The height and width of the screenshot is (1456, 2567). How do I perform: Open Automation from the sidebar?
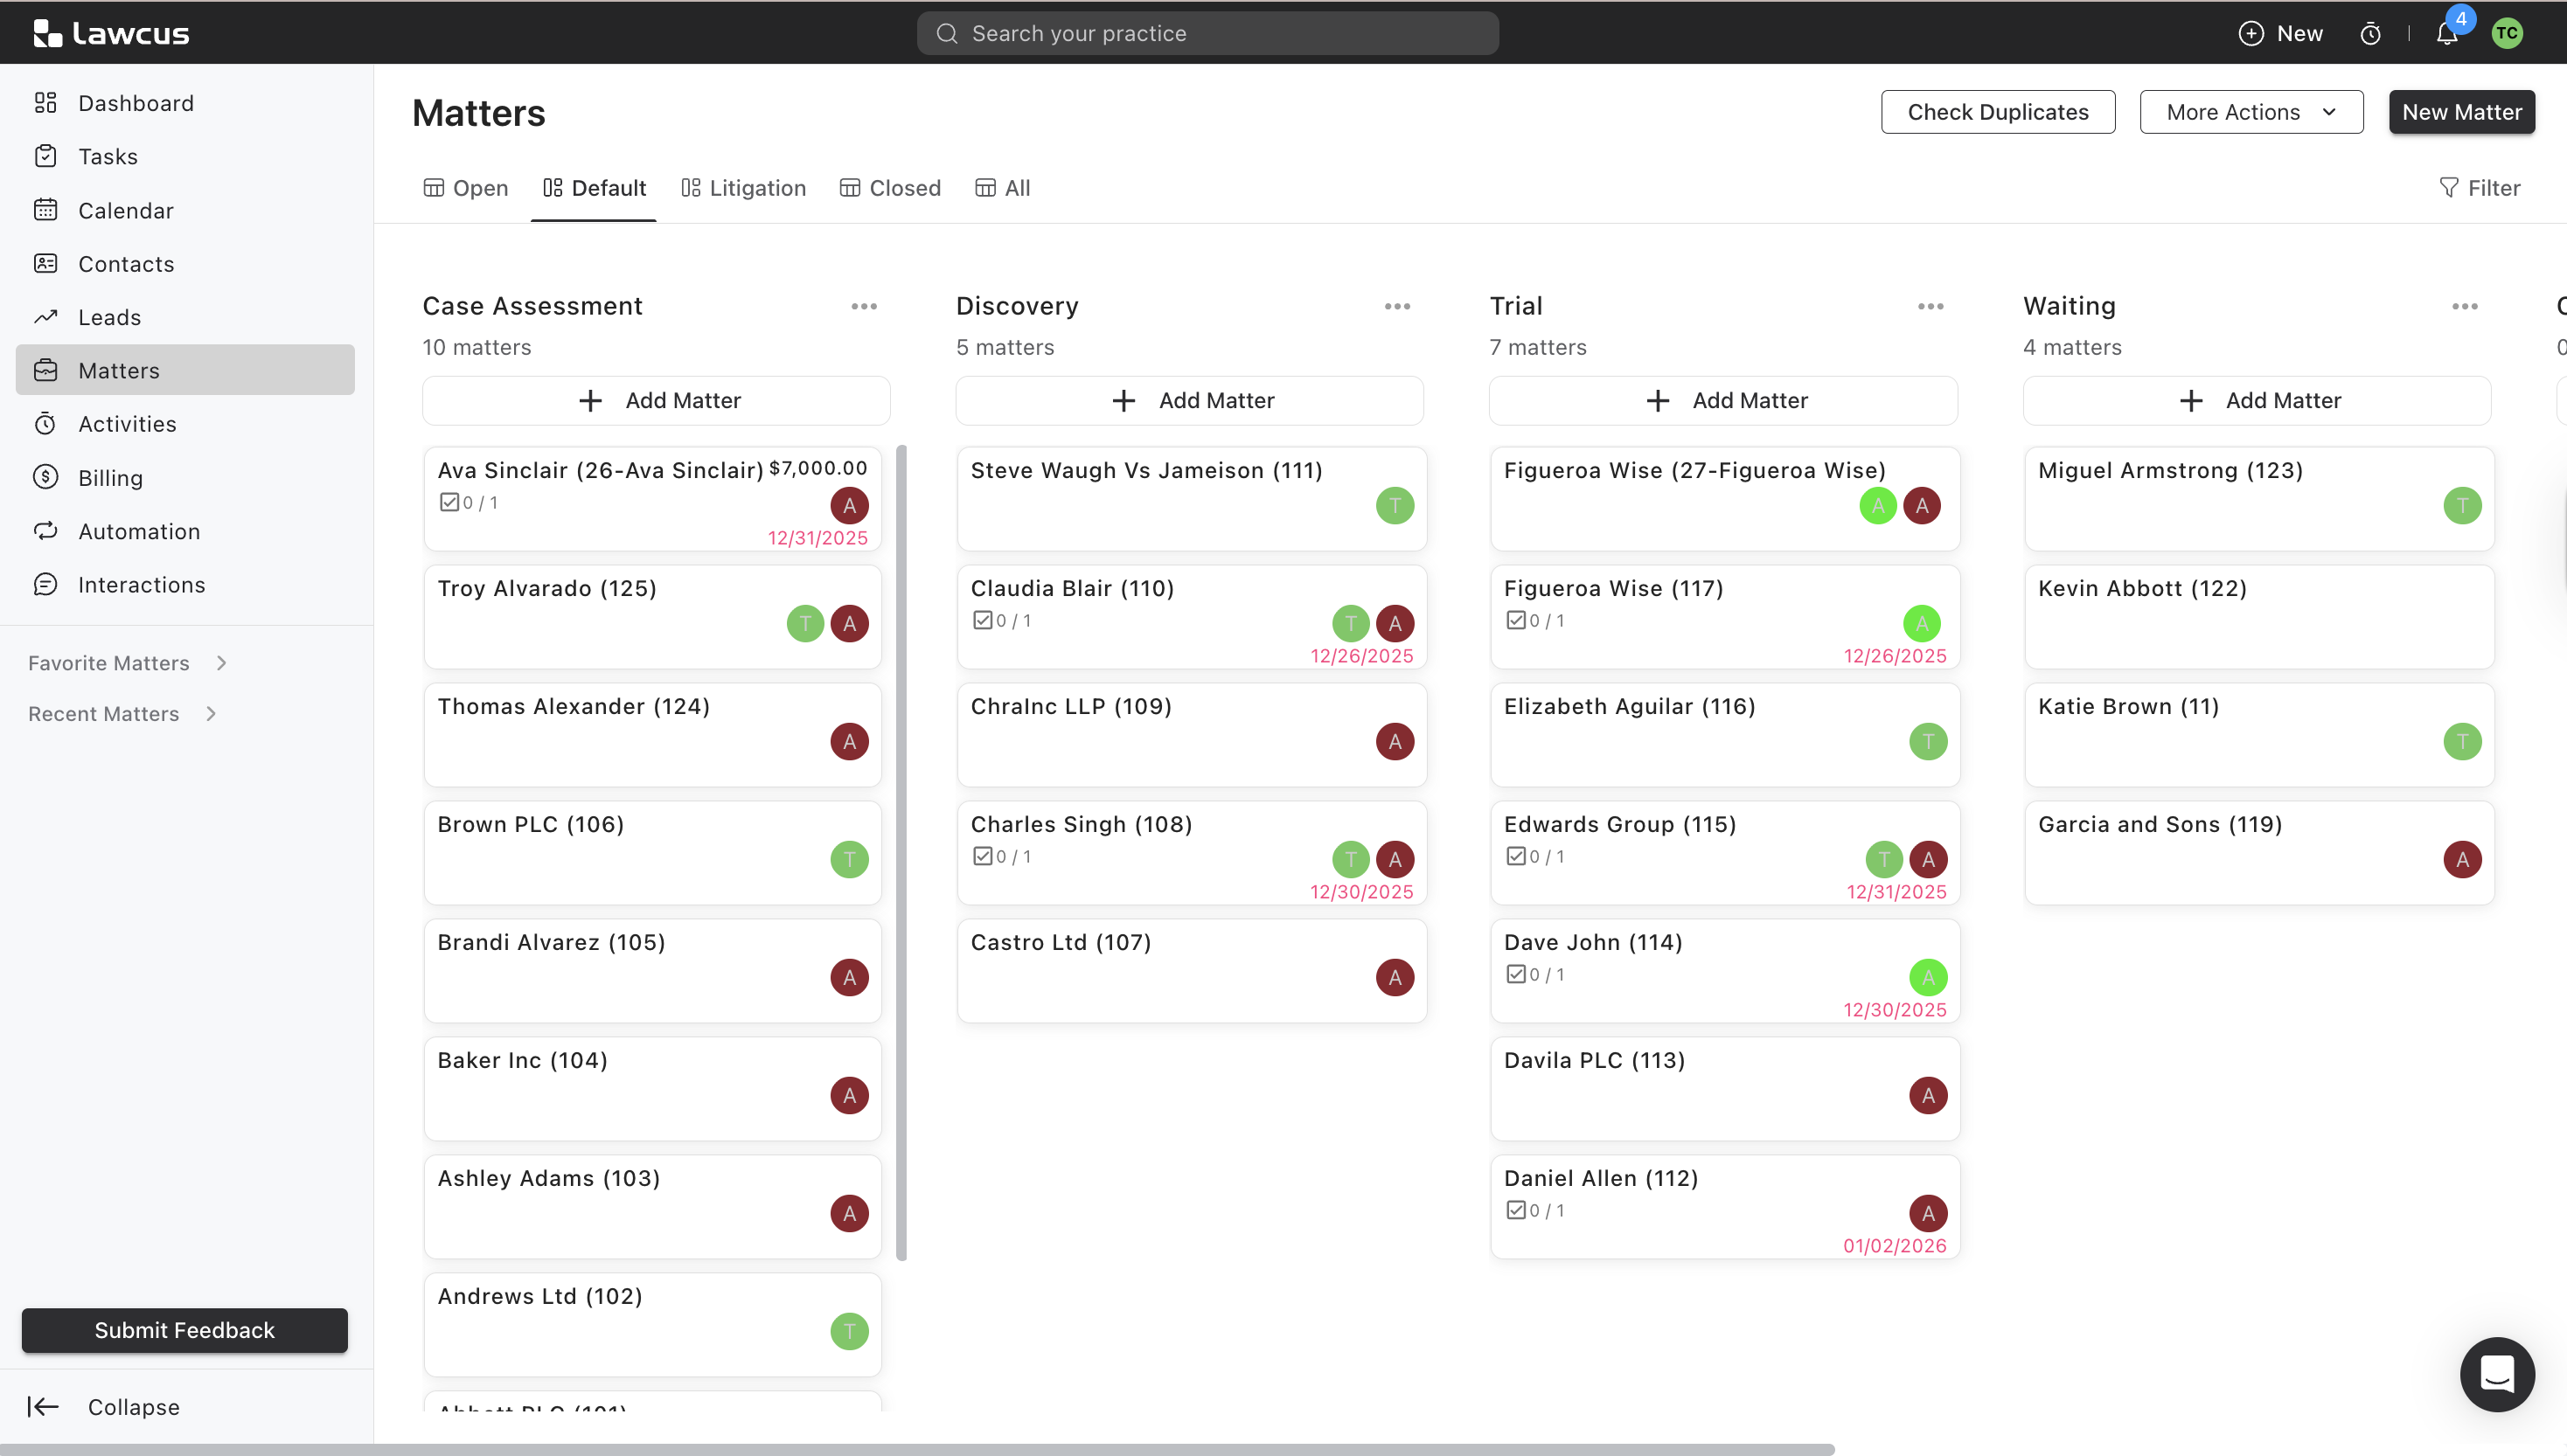pos(139,531)
